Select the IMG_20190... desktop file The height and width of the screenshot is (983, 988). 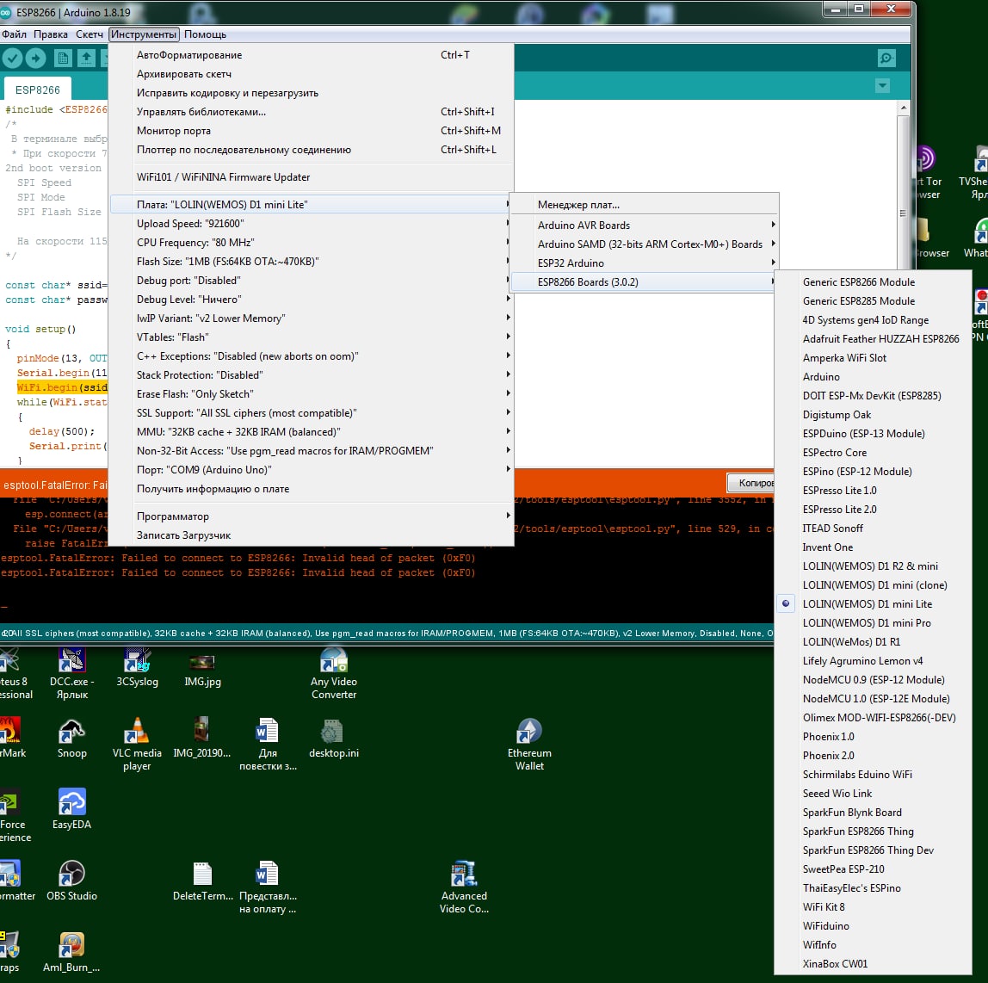[201, 737]
